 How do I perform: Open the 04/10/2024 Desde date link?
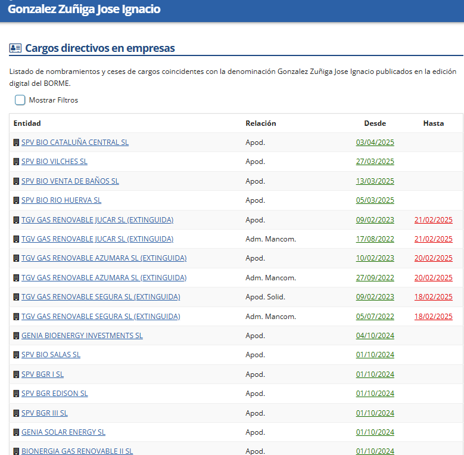pos(375,336)
